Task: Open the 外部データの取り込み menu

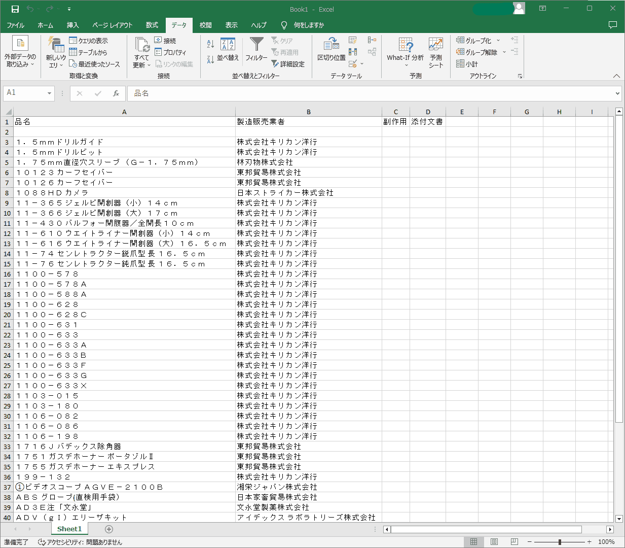Action: pos(20,52)
